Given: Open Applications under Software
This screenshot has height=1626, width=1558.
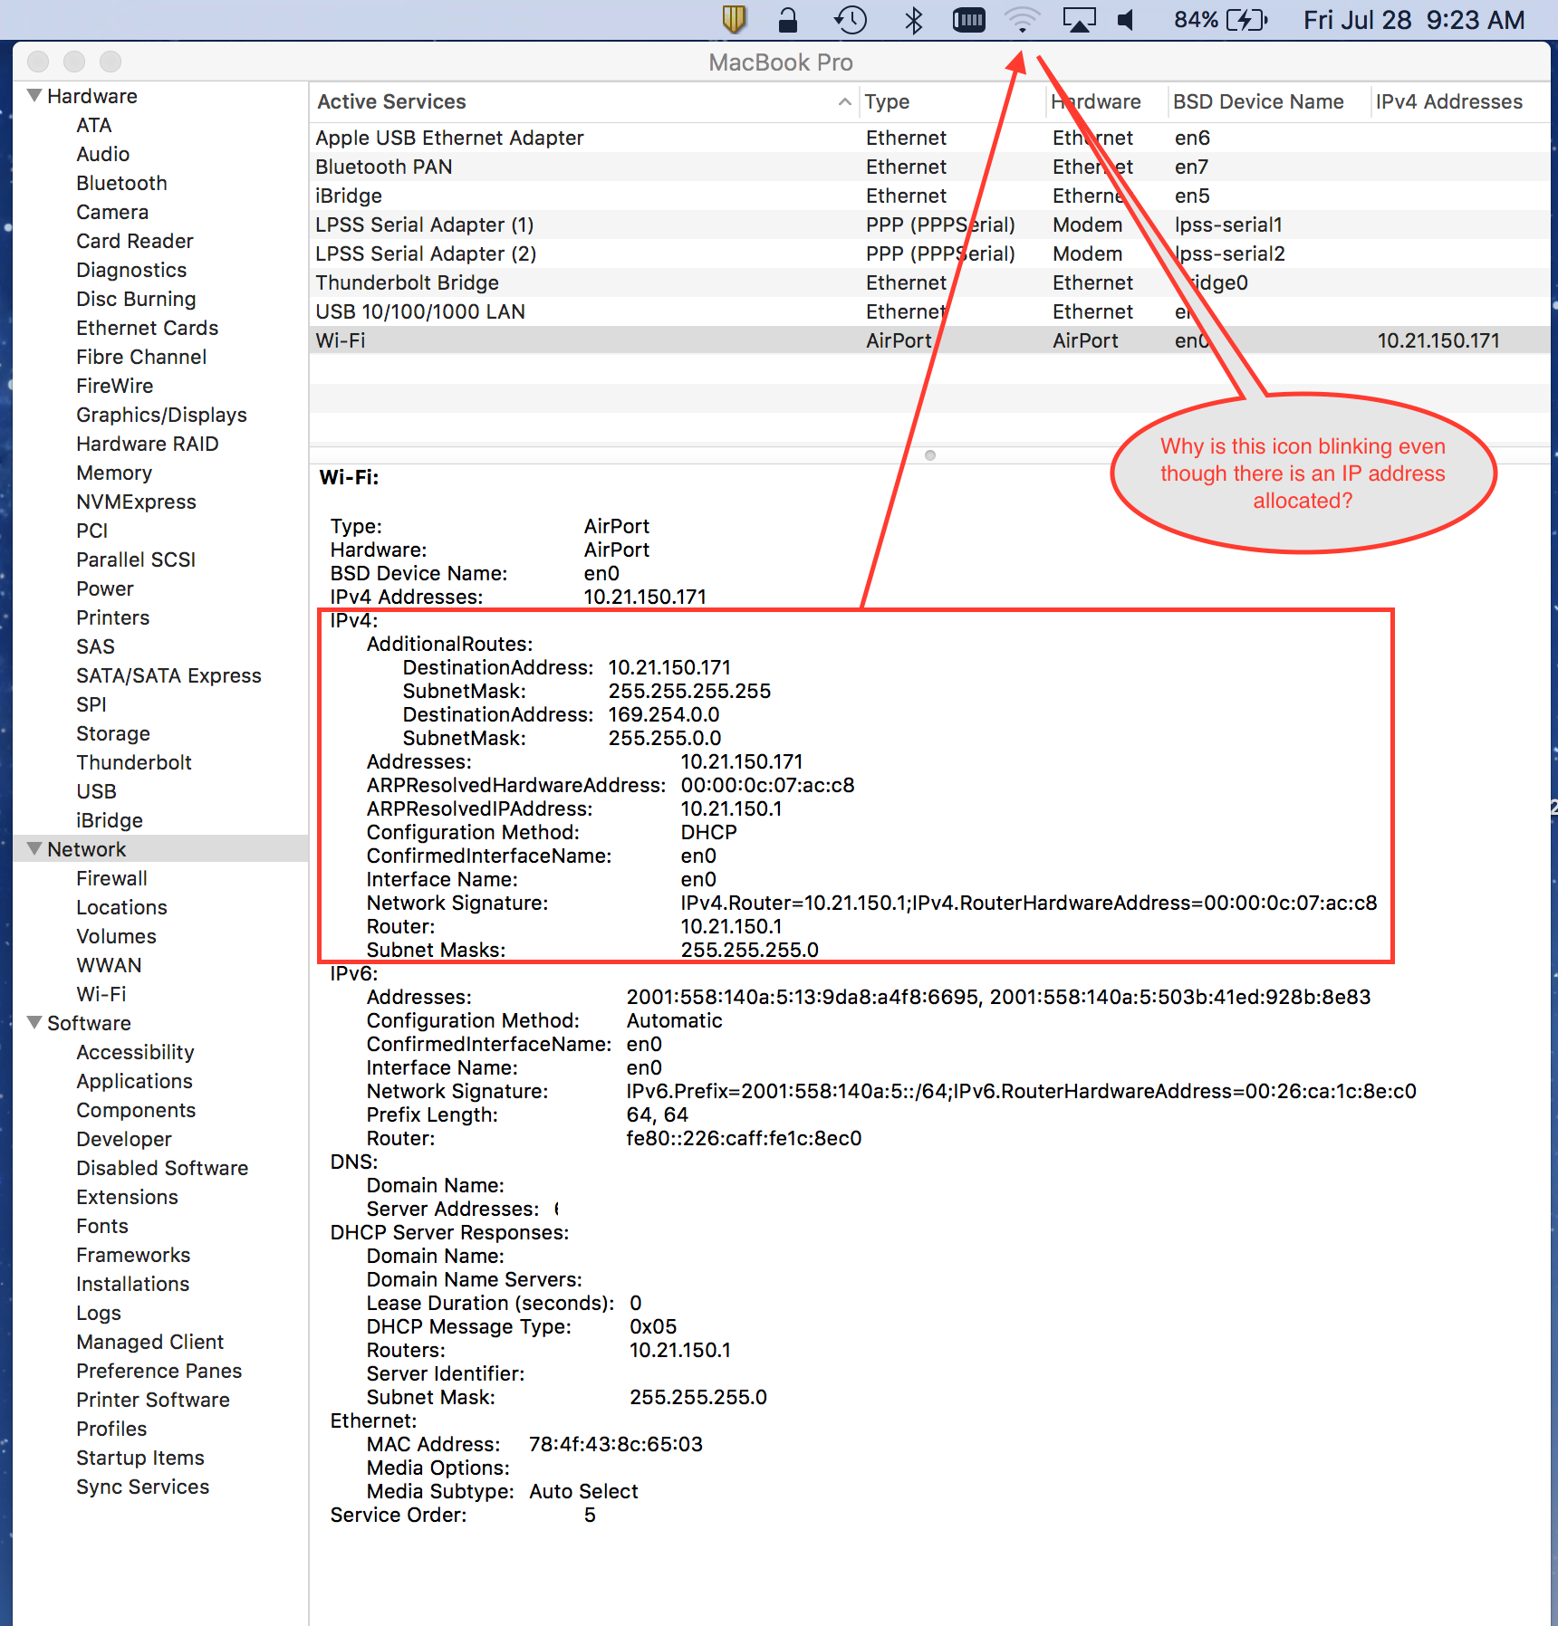Looking at the screenshot, I should click(135, 1081).
